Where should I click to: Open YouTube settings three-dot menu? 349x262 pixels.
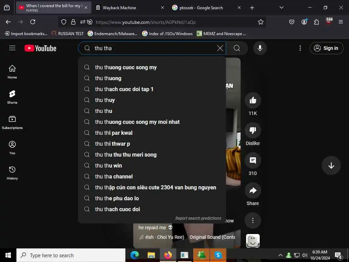[300, 48]
